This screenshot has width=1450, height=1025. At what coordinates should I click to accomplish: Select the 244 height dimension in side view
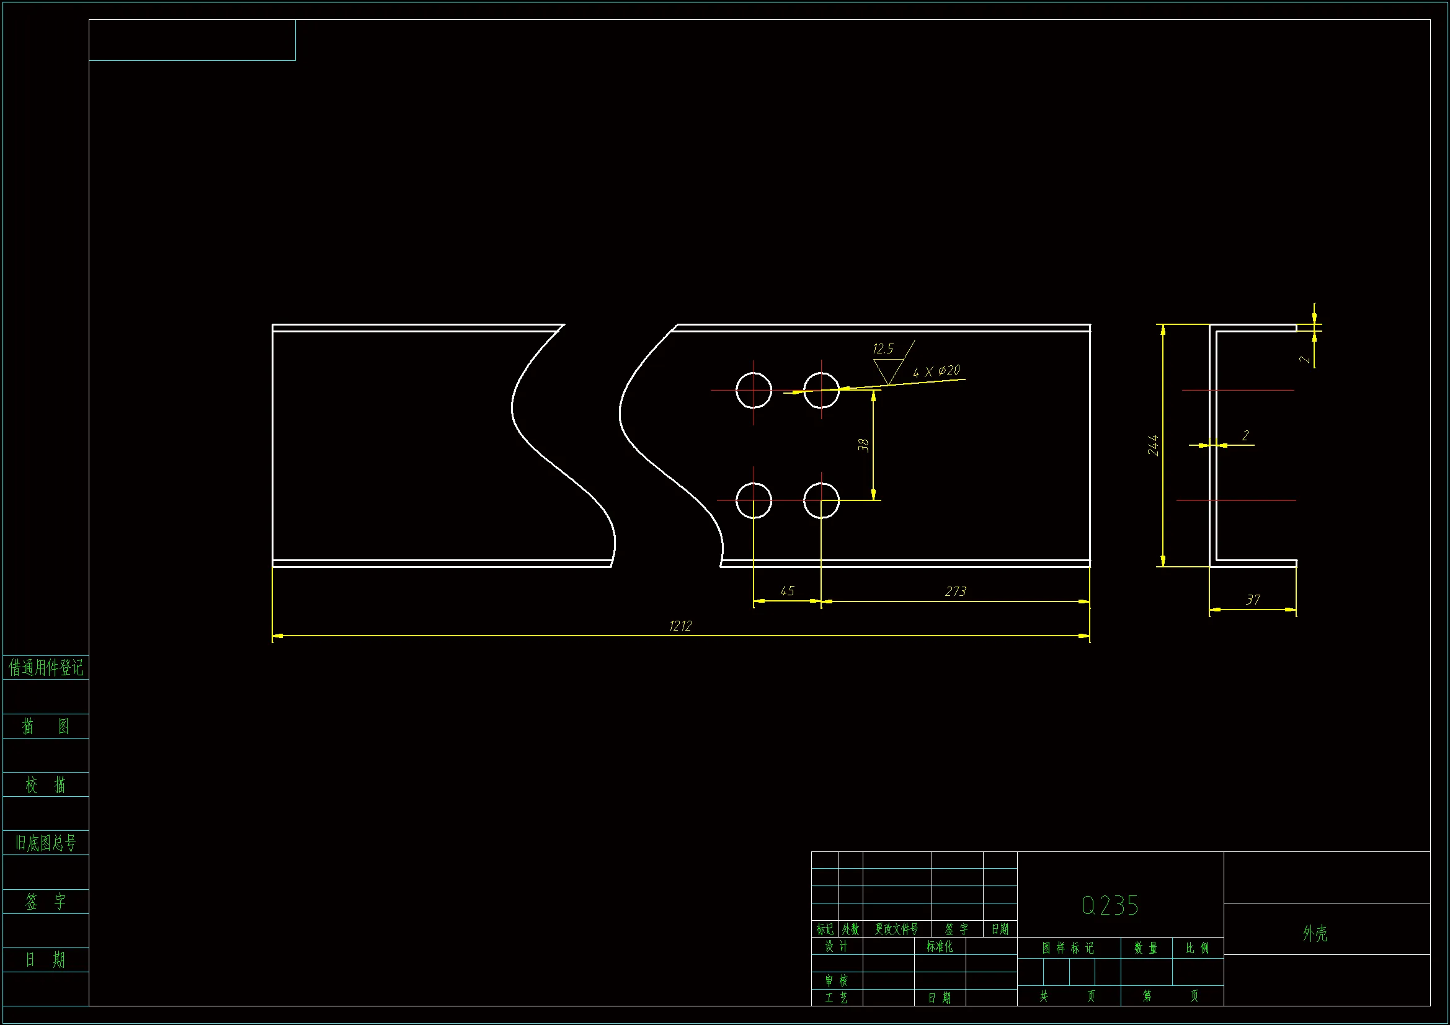point(1153,445)
